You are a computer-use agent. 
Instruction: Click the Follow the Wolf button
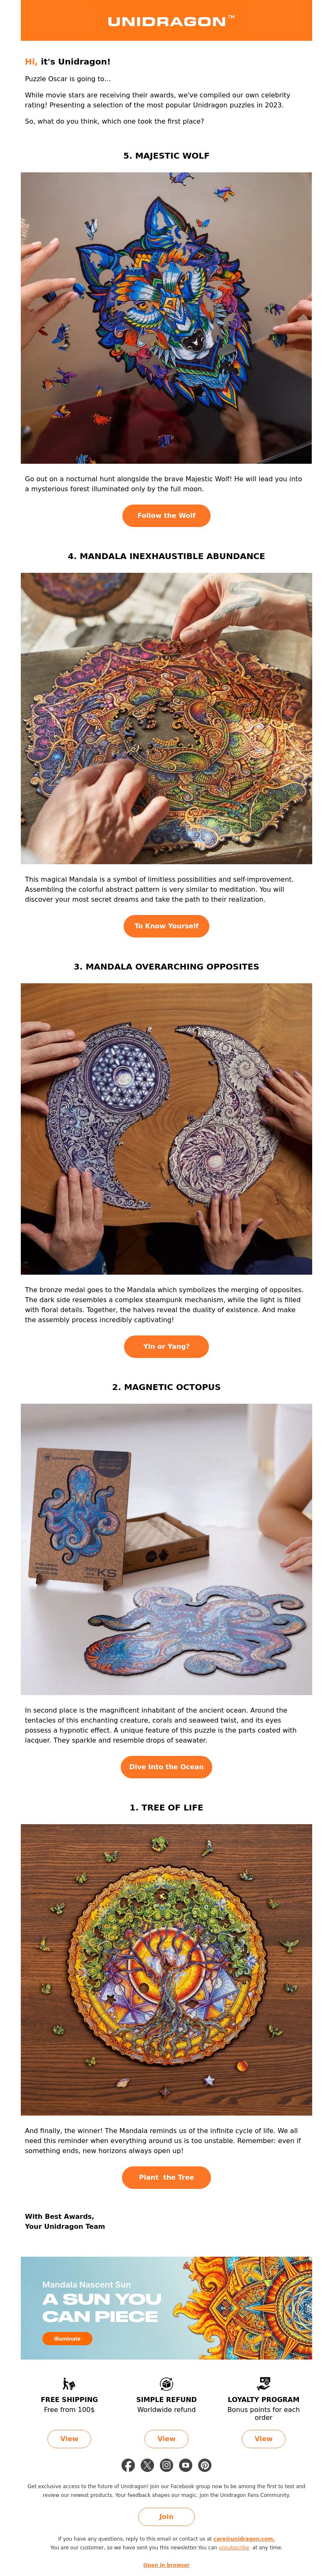pos(166,515)
